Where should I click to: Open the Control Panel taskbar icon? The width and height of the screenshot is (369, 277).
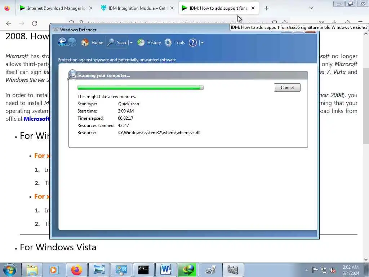(121, 270)
